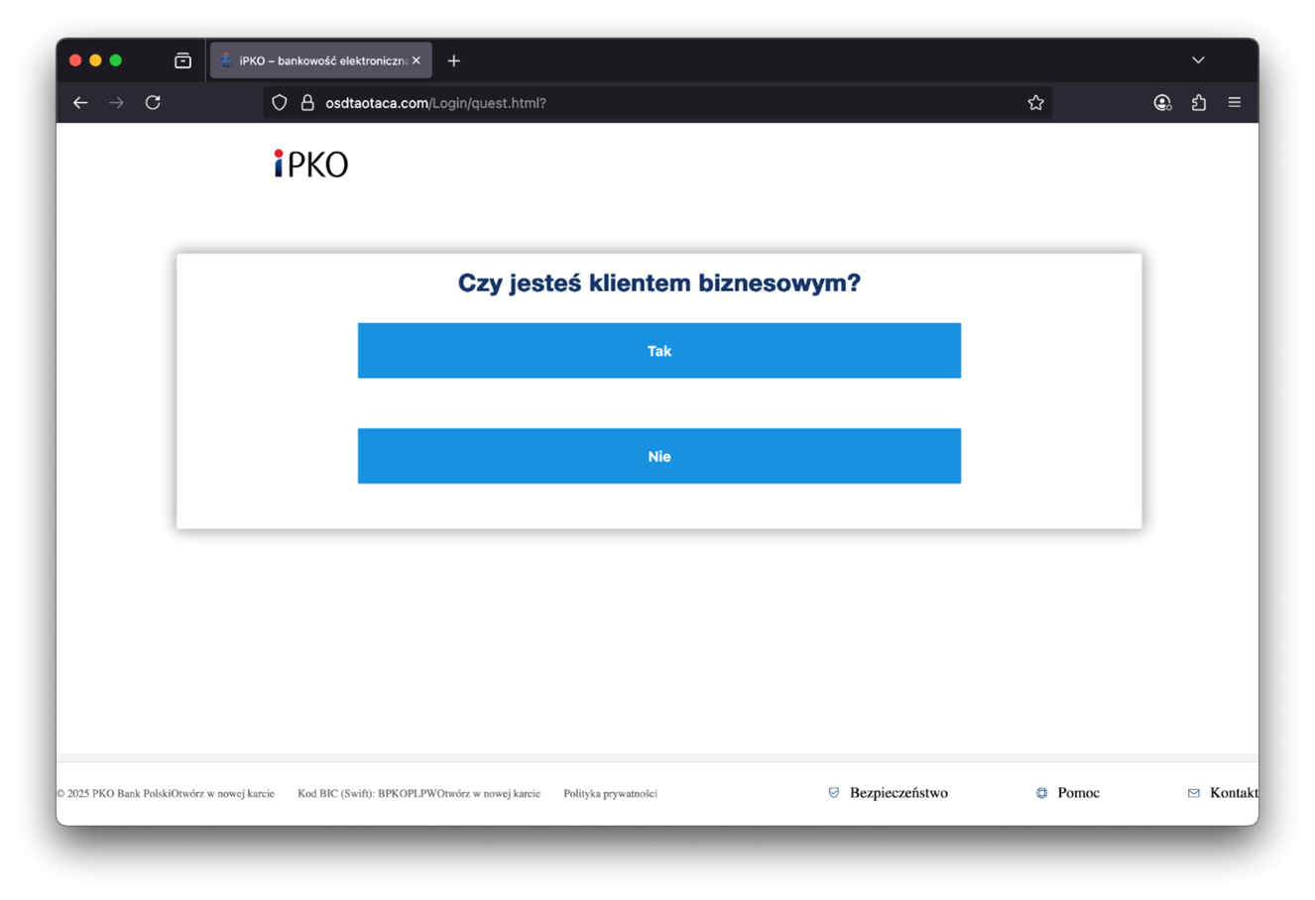Click the browser back arrow
The height and width of the screenshot is (900, 1315).
pyautogui.click(x=80, y=103)
